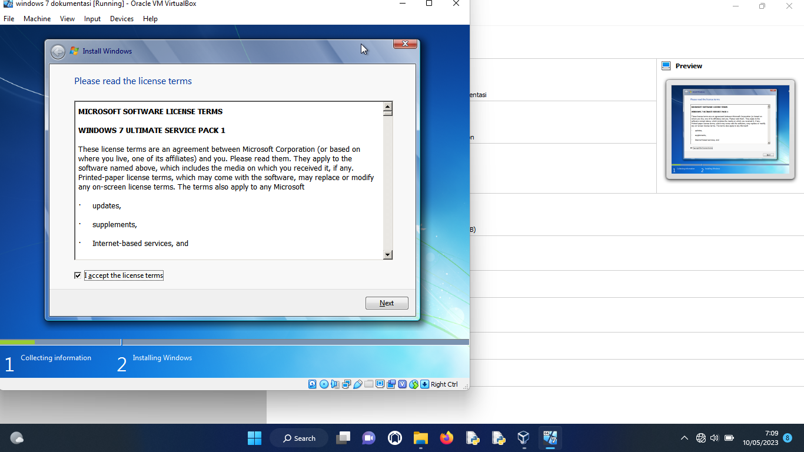Click the back arrow in Install Windows
The height and width of the screenshot is (452, 804).
pyautogui.click(x=58, y=52)
